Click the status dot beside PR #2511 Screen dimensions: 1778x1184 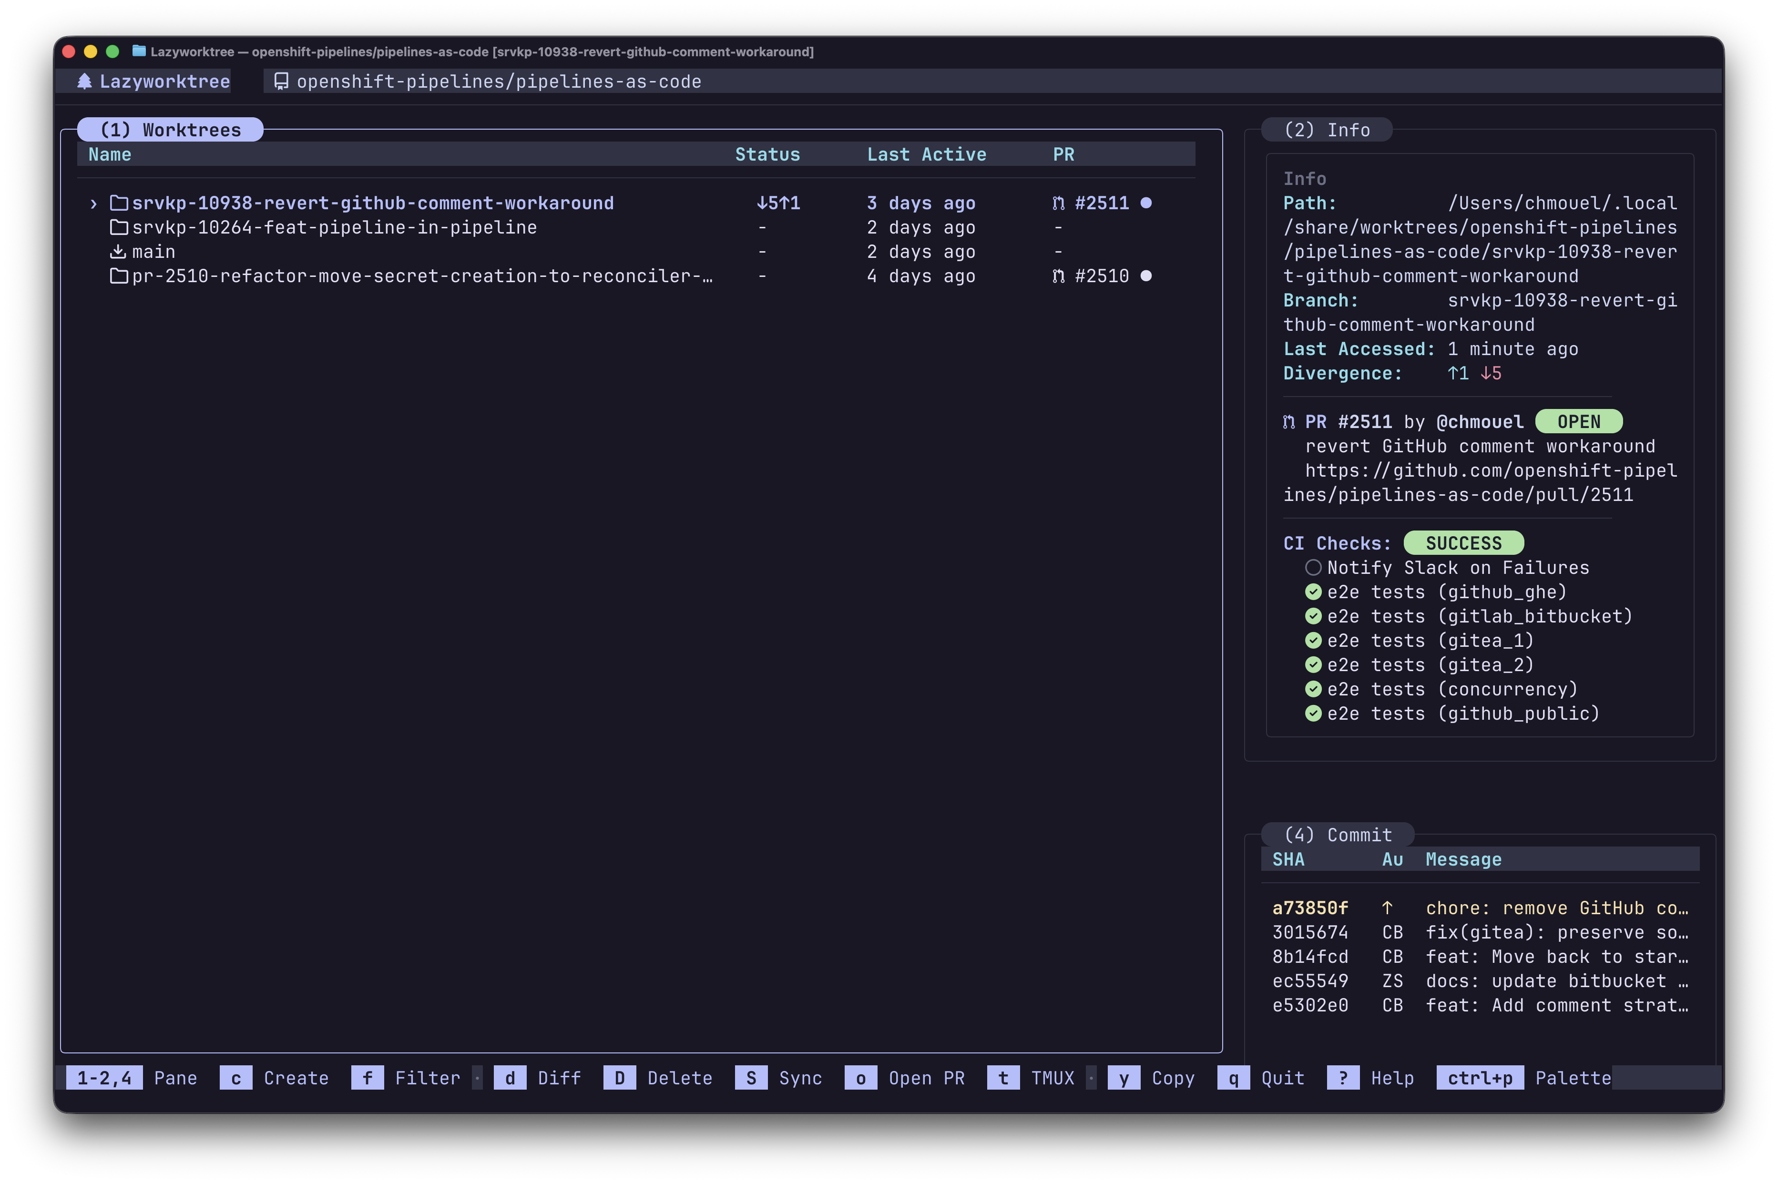coord(1146,203)
